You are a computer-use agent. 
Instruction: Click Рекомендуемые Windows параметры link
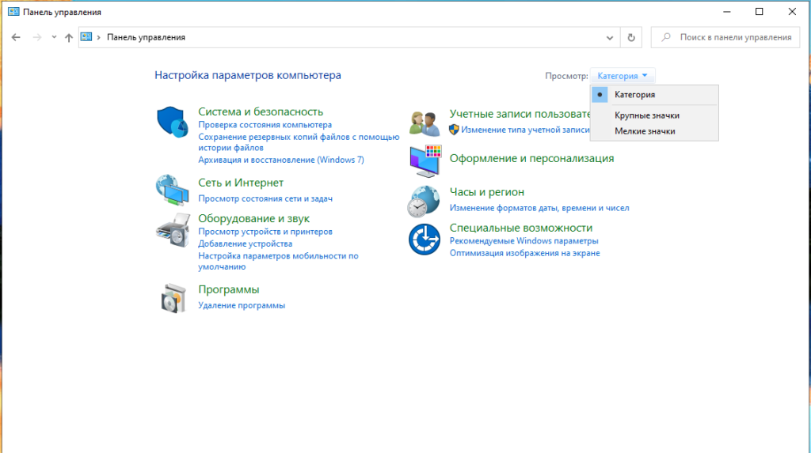tap(524, 240)
